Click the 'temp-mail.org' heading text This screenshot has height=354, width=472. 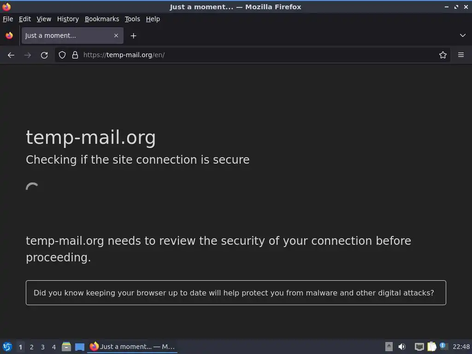coord(91,137)
